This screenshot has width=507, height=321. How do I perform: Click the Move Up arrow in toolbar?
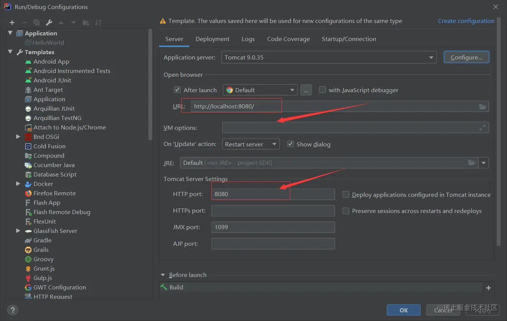pos(61,23)
